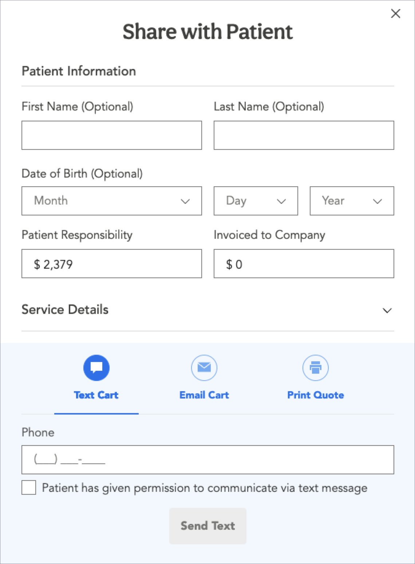Switch to the Text Cart tab label
Image resolution: width=415 pixels, height=564 pixels.
(x=96, y=395)
